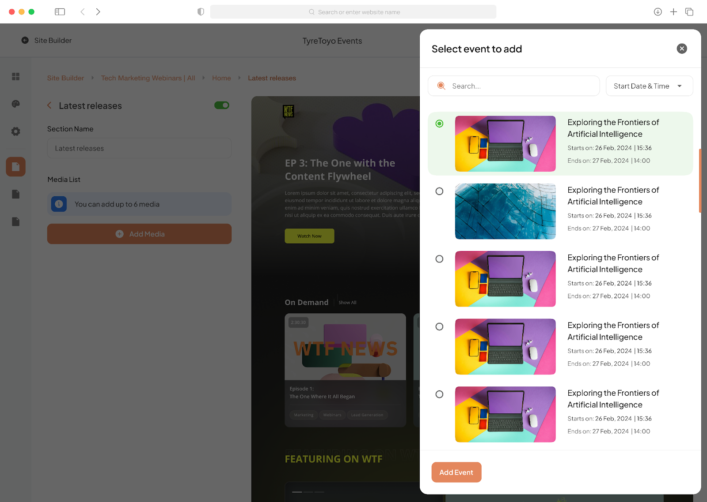The height and width of the screenshot is (502, 707).
Task: Edit the Section Name input field
Action: pos(139,148)
